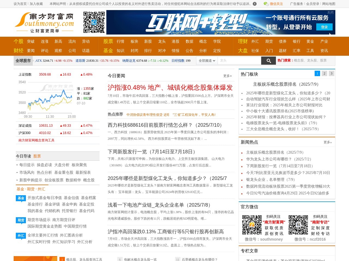349x261 pixels.
Task: Select the blue 期货 badge icon in sidebar
Action: 21,220
